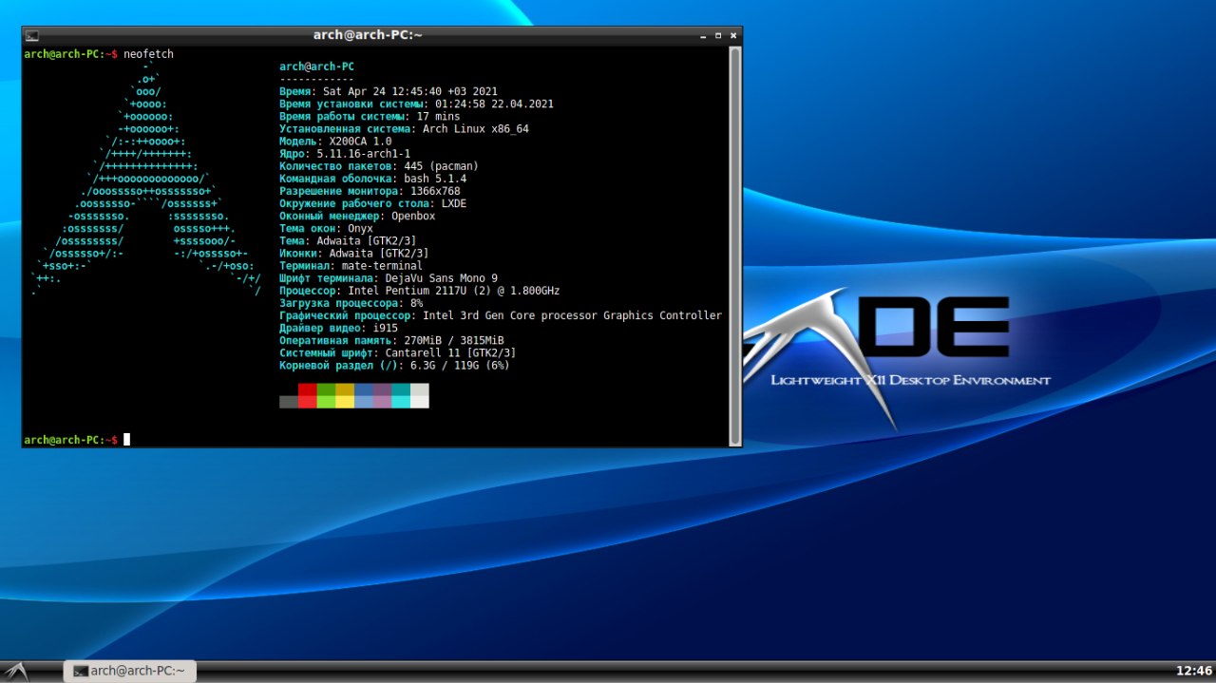Minimize the arch@arch-PC terminal window
This screenshot has width=1216, height=683.
click(x=704, y=35)
